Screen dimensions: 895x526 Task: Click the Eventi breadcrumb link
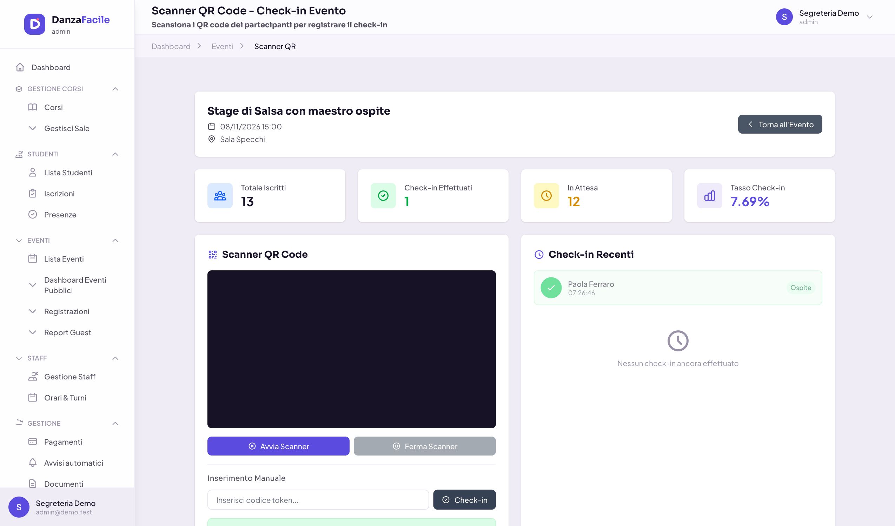point(222,47)
